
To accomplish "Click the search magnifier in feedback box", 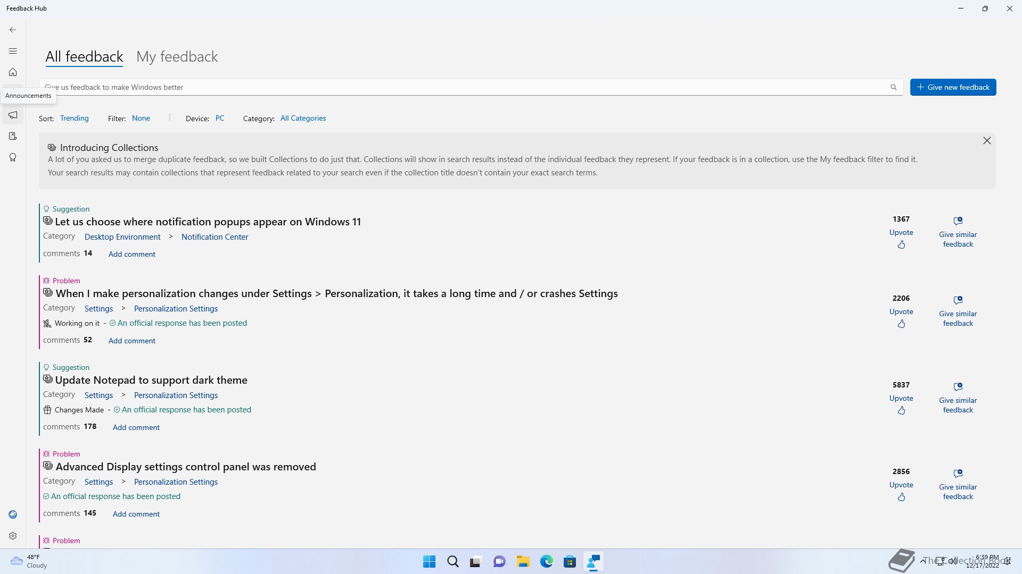I will pyautogui.click(x=894, y=87).
